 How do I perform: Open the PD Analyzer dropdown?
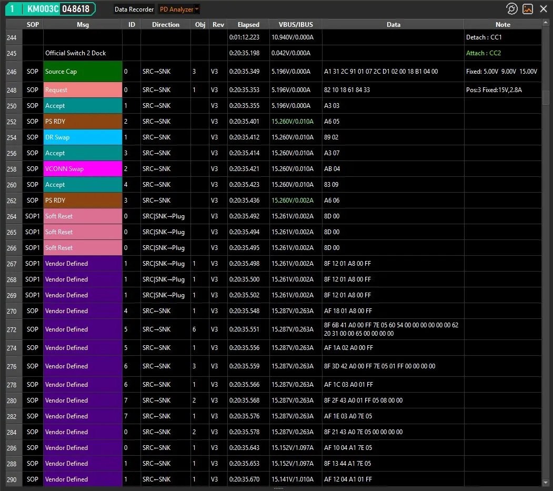point(179,9)
